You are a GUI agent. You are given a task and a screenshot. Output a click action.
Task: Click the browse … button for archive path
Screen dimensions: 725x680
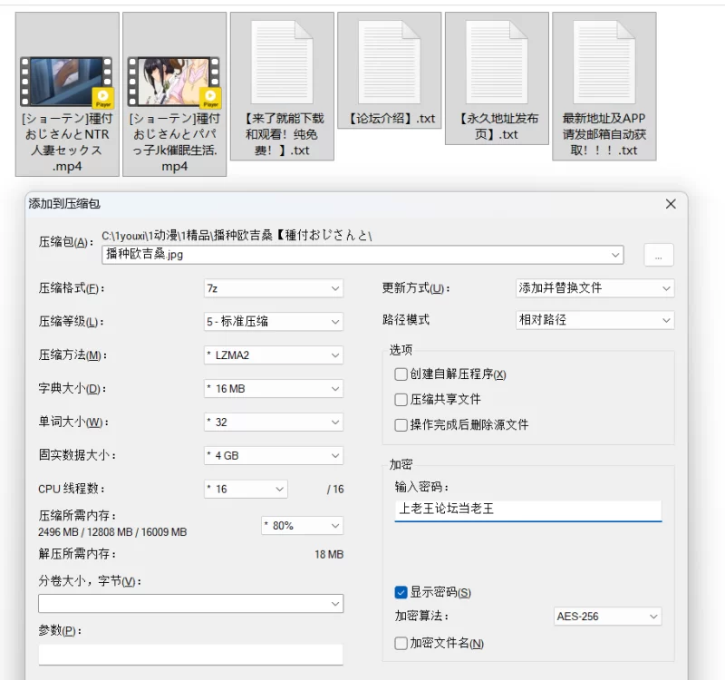coord(659,255)
